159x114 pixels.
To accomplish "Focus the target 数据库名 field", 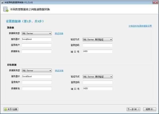I will 37,89.
